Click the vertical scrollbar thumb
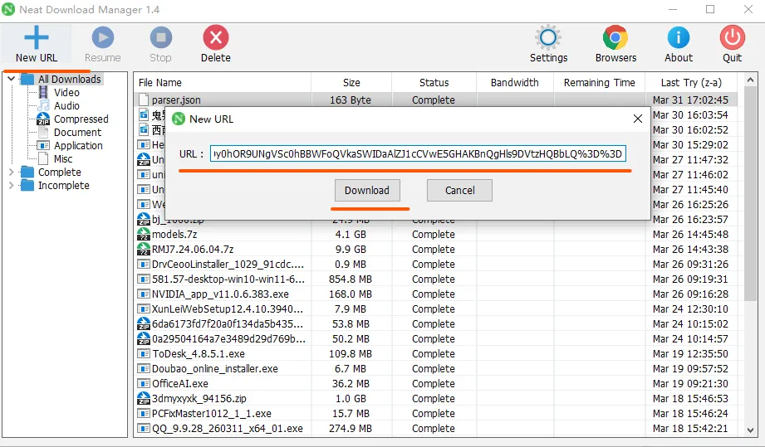The image size is (765, 447). pos(750,194)
